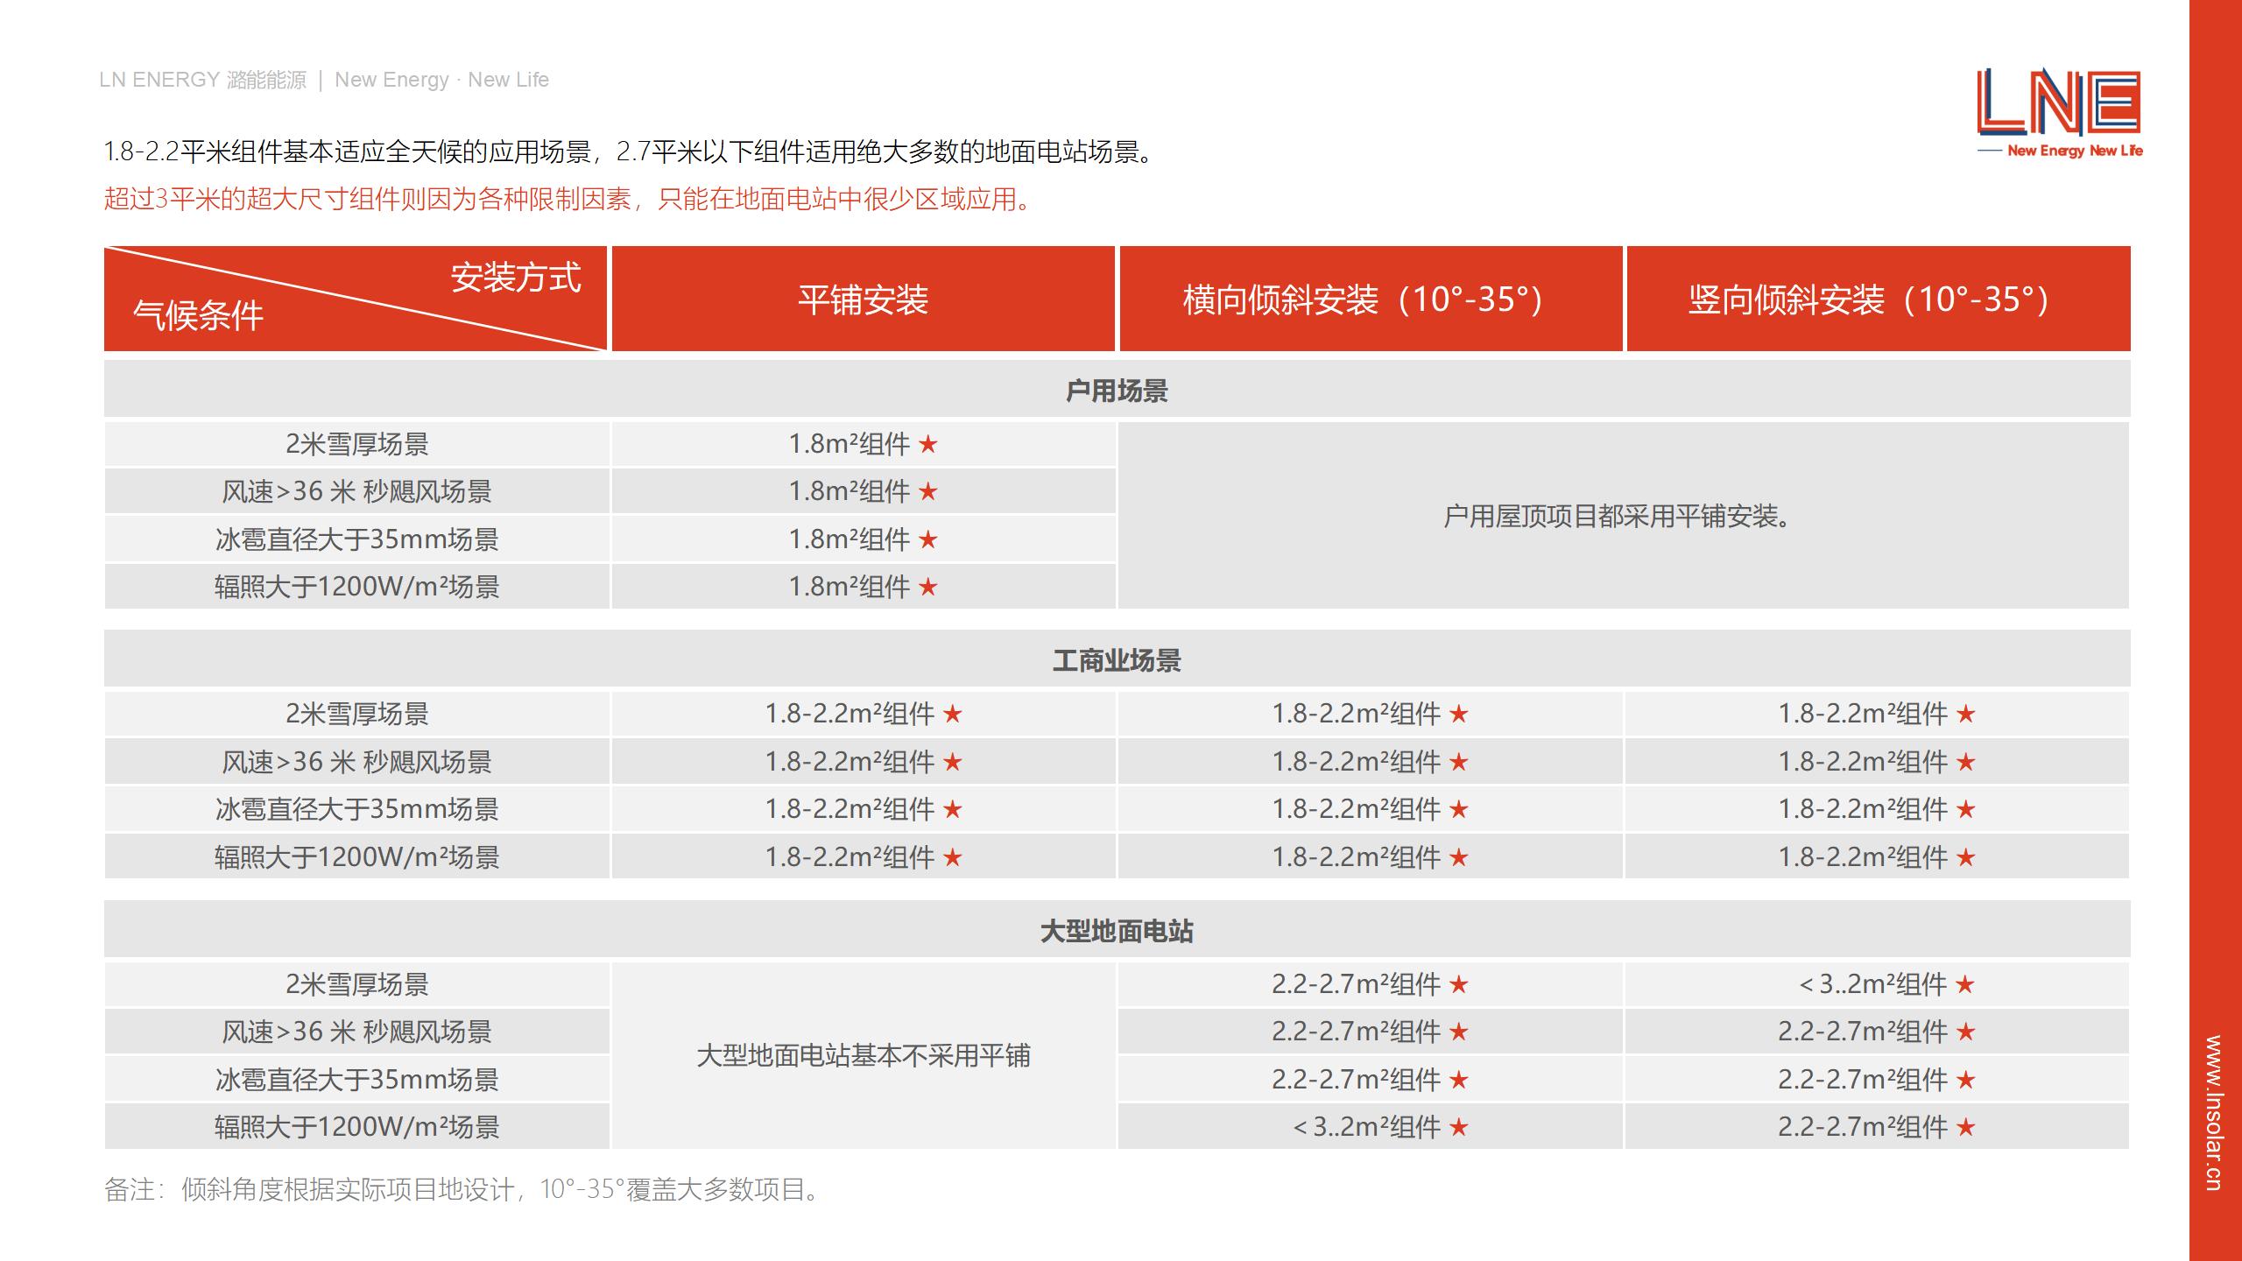Click the header slogan 'New Energy · New Life'
Screen dimensions: 2242x1261
(441, 80)
